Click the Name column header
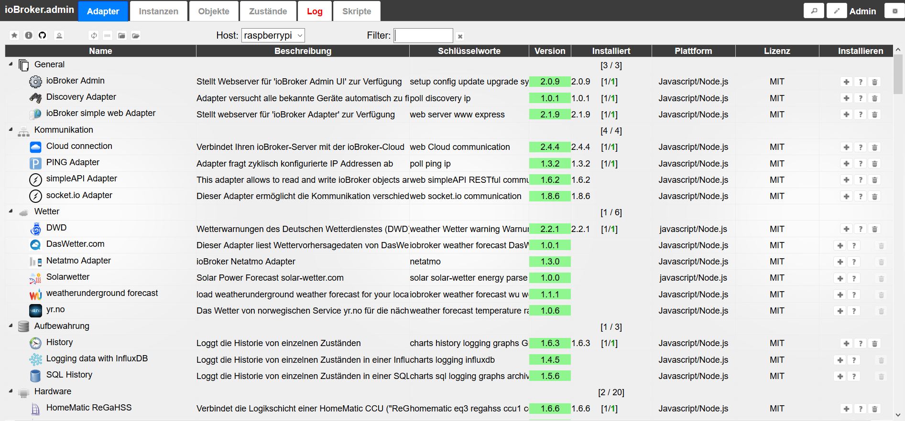Image resolution: width=905 pixels, height=421 pixels. 100,51
